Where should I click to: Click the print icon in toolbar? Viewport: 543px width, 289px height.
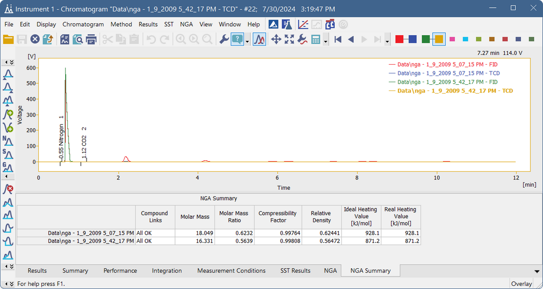[92, 39]
